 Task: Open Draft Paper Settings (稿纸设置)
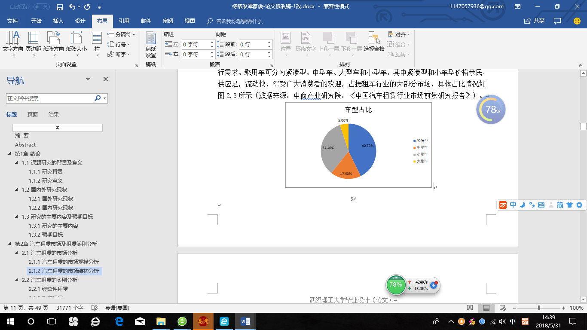(151, 45)
